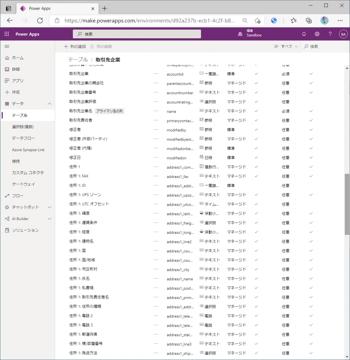
Task: Click the environment Sandbox selector icon
Action: tap(240, 34)
